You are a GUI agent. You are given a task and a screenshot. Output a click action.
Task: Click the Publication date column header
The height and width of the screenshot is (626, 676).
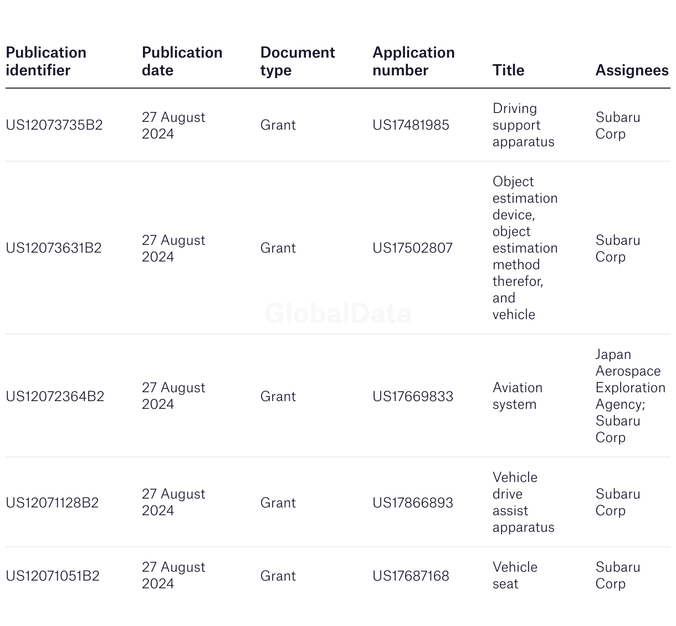click(182, 61)
